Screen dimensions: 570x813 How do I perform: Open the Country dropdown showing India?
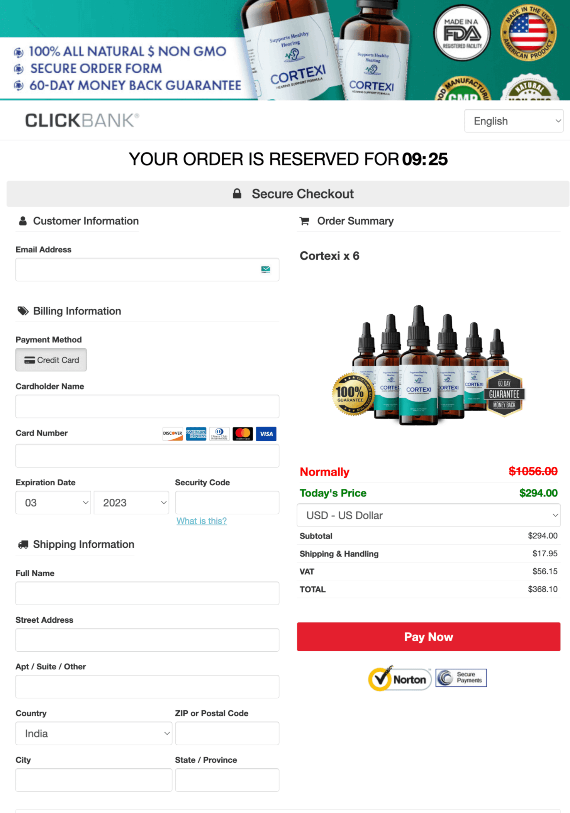94,733
